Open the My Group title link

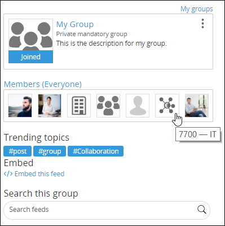[x=75, y=24]
